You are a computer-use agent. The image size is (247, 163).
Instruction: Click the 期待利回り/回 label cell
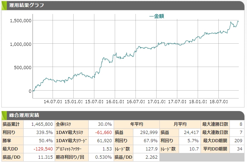[x=71, y=157]
